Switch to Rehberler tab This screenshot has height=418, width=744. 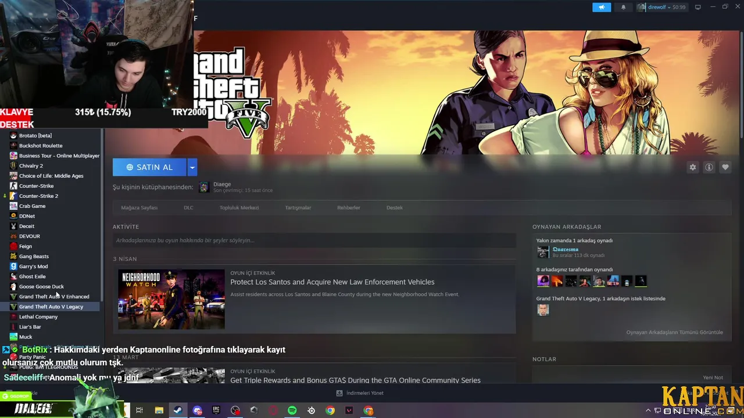point(349,207)
